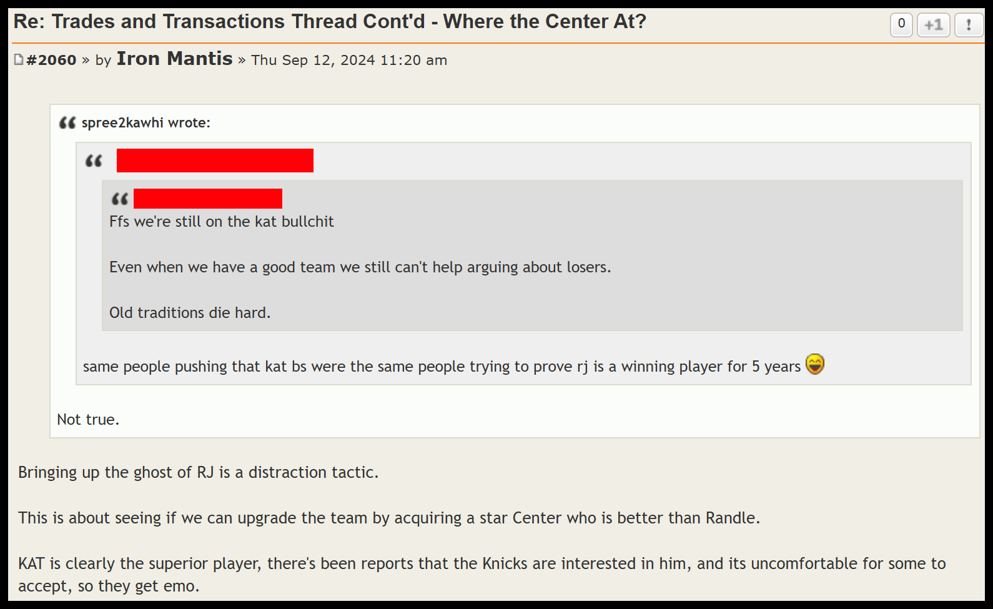Open Iron Mantis user profile
993x609 pixels.
coord(174,59)
